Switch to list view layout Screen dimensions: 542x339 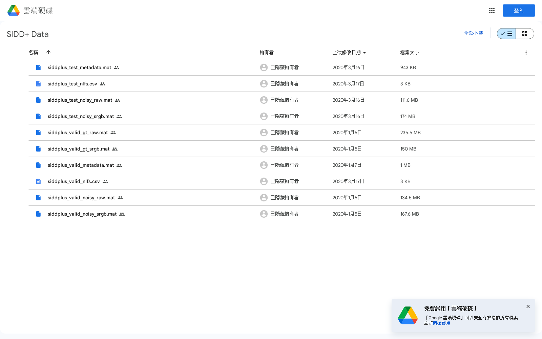tap(506, 34)
